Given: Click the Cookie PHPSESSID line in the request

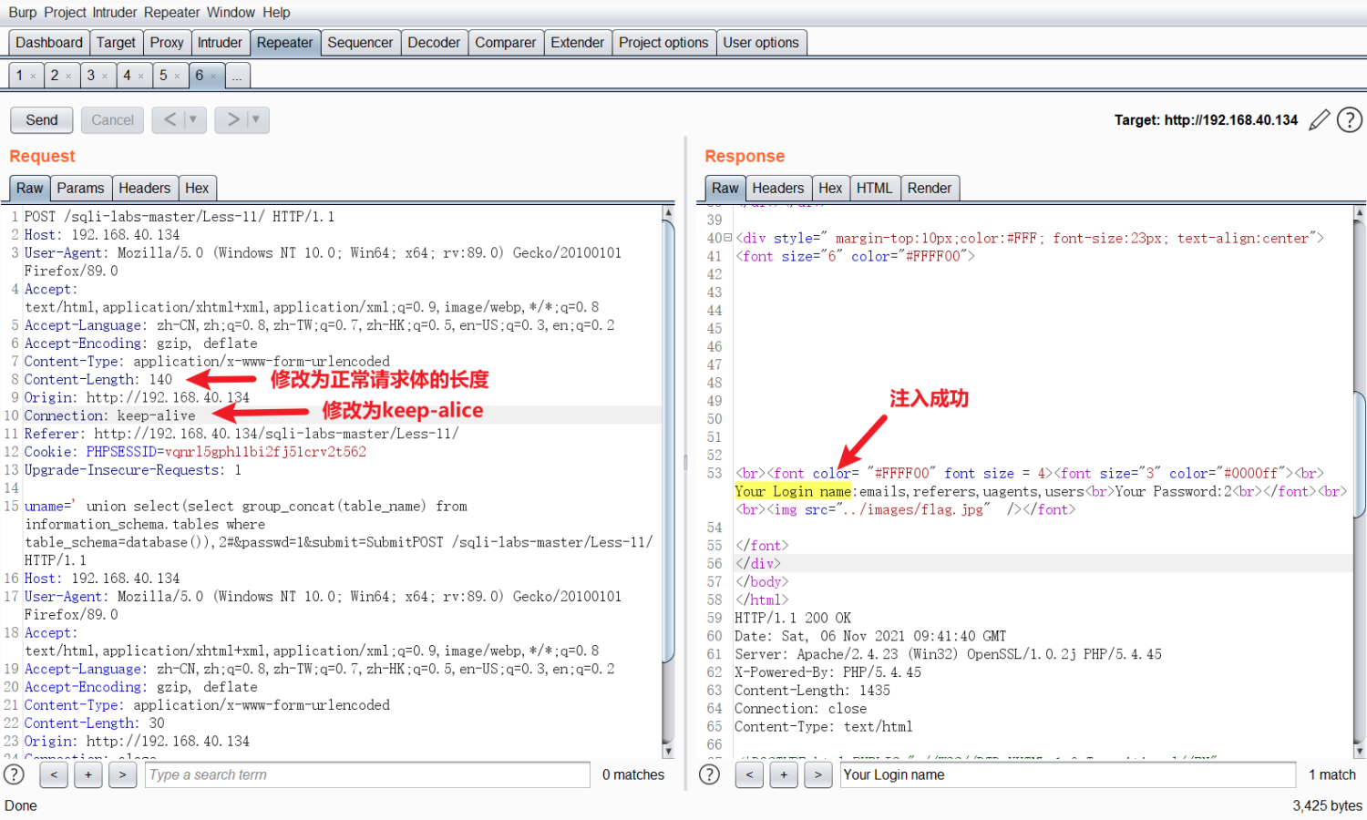Looking at the screenshot, I should click(195, 452).
